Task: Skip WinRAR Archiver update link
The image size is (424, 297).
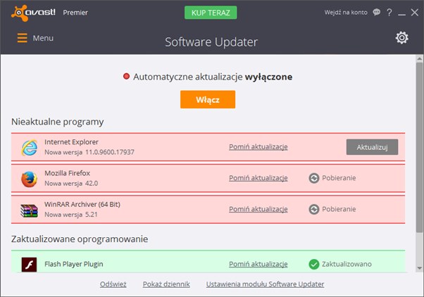Action: (258, 209)
